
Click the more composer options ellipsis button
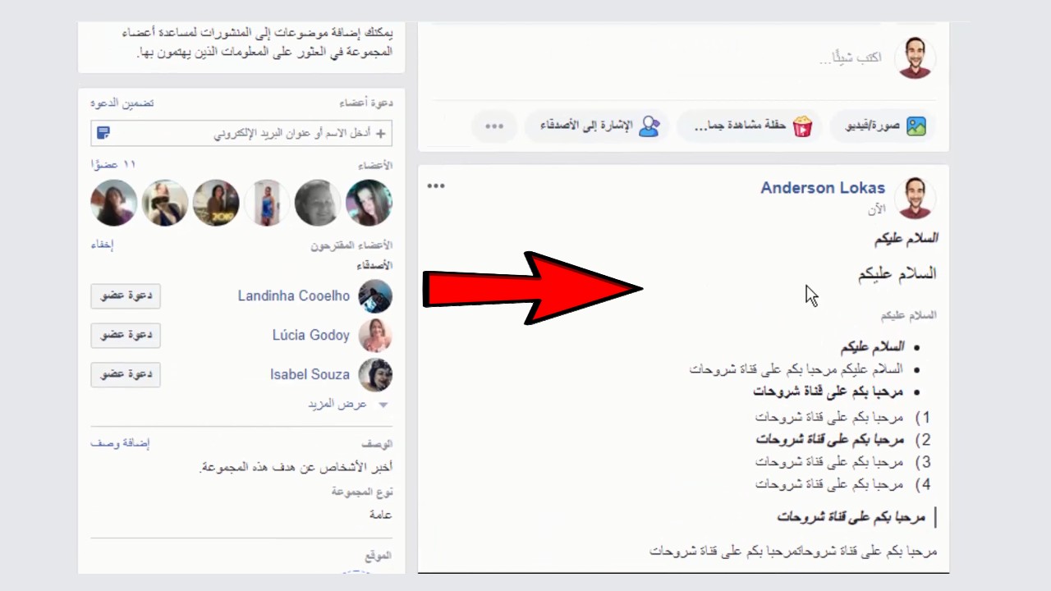tap(494, 126)
